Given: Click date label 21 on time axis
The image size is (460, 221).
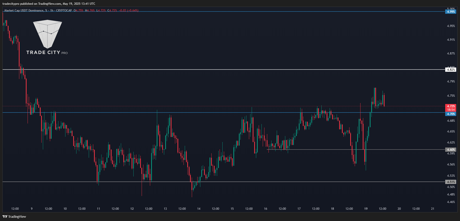Looking at the screenshot, I should tap(433, 209).
